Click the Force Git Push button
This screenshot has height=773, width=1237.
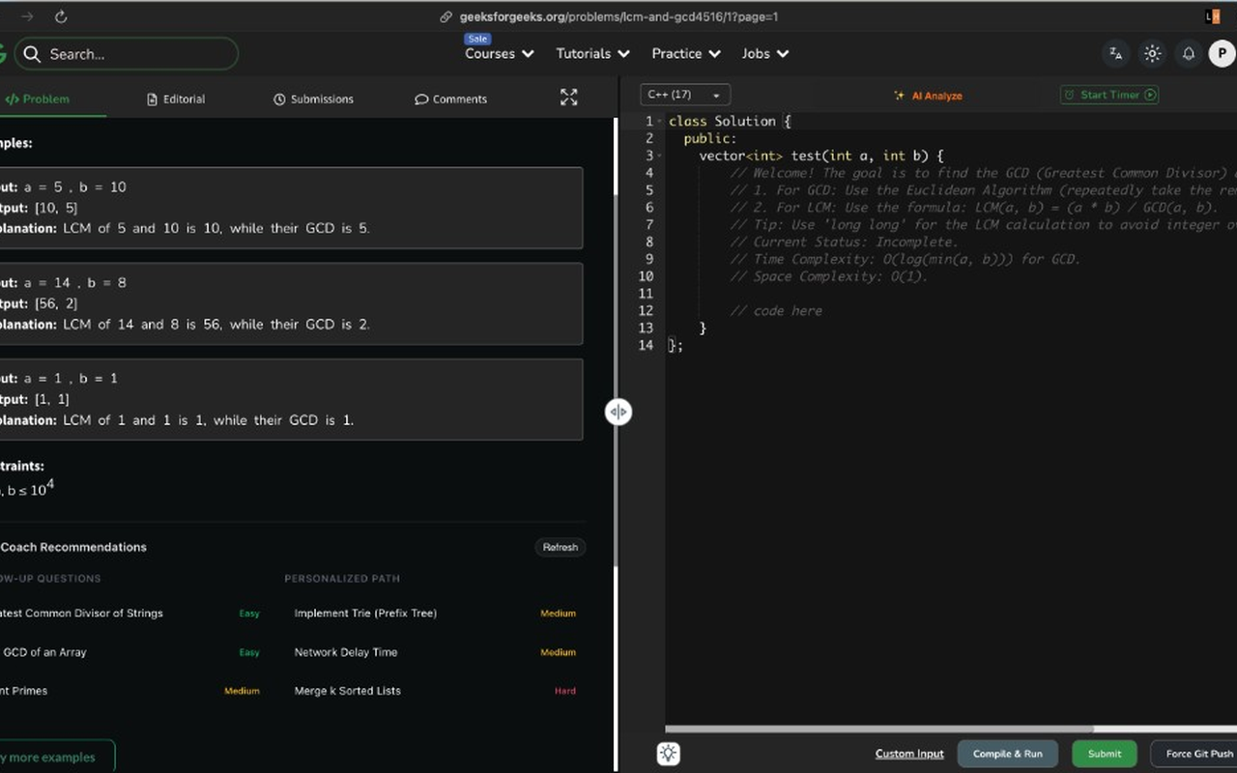pos(1194,754)
